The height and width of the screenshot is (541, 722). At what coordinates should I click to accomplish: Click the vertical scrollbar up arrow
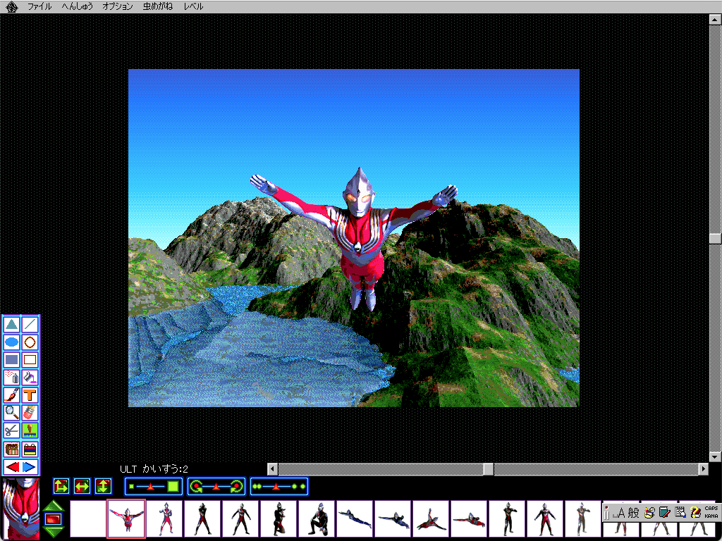pyautogui.click(x=715, y=19)
